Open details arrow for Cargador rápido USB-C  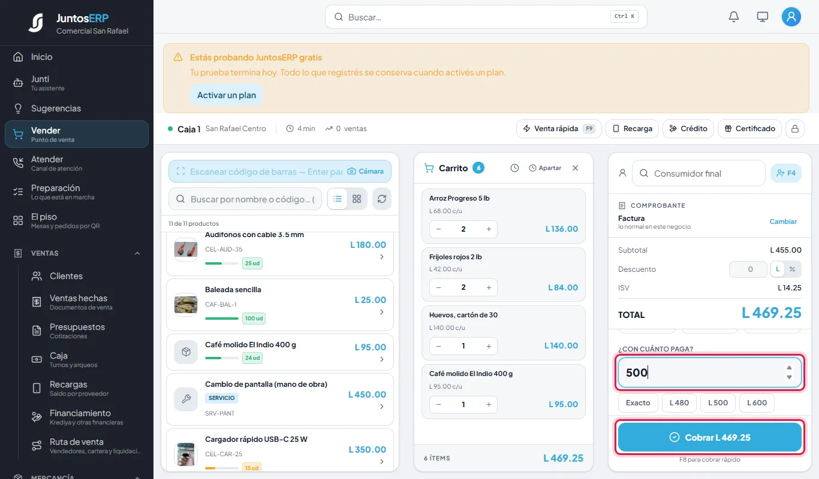pyautogui.click(x=382, y=462)
